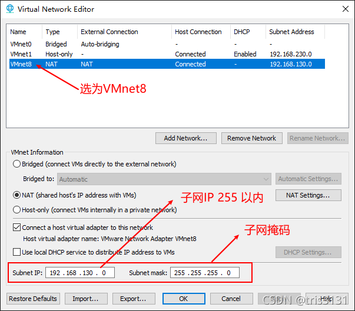Viewport: 355px width, 311px height.
Task: Click into the Subnet IP field
Action: point(80,273)
